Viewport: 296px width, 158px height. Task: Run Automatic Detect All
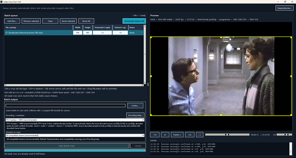pos(134,21)
